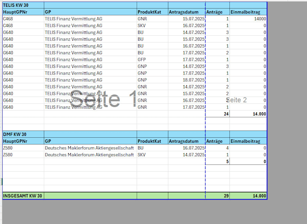Click TELIS Finanz Vermittlung AG in GFP row
Image resolution: width=307 pixels, height=224 pixels.
90,60
